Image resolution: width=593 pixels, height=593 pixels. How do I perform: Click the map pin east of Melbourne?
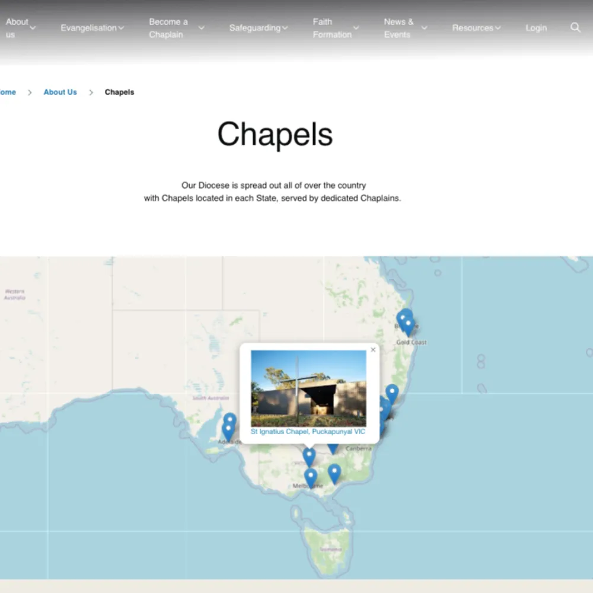coord(334,473)
